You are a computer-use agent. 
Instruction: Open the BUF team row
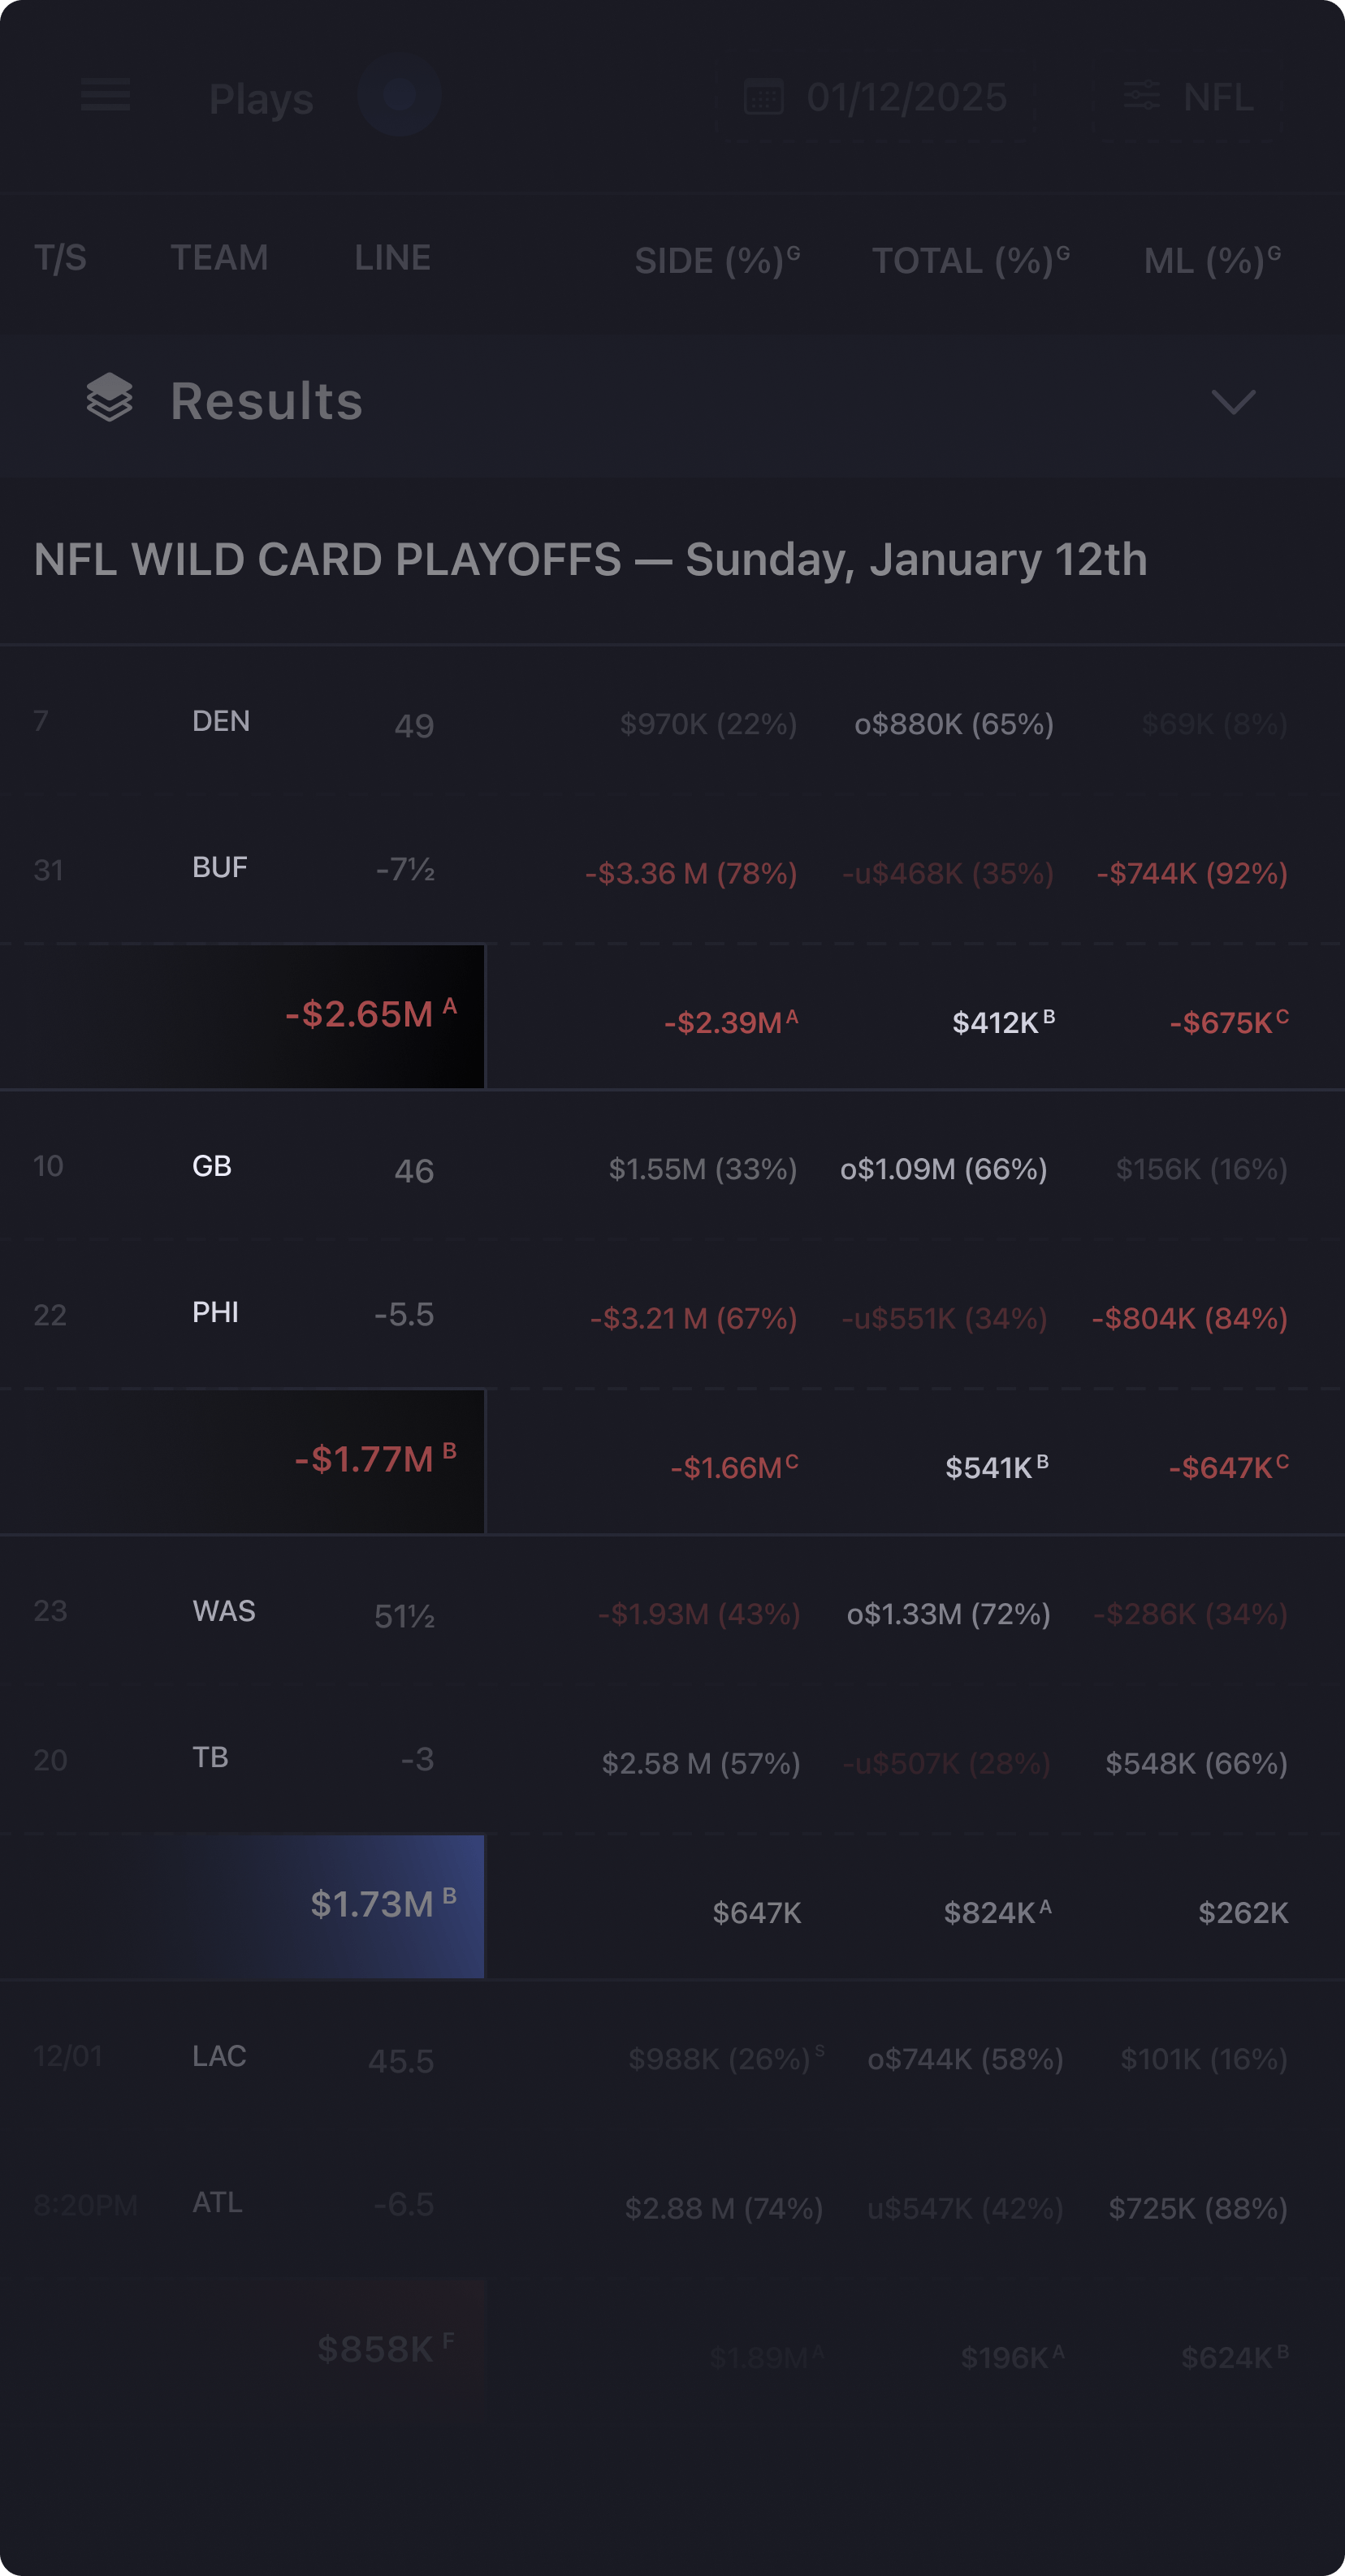(x=672, y=869)
